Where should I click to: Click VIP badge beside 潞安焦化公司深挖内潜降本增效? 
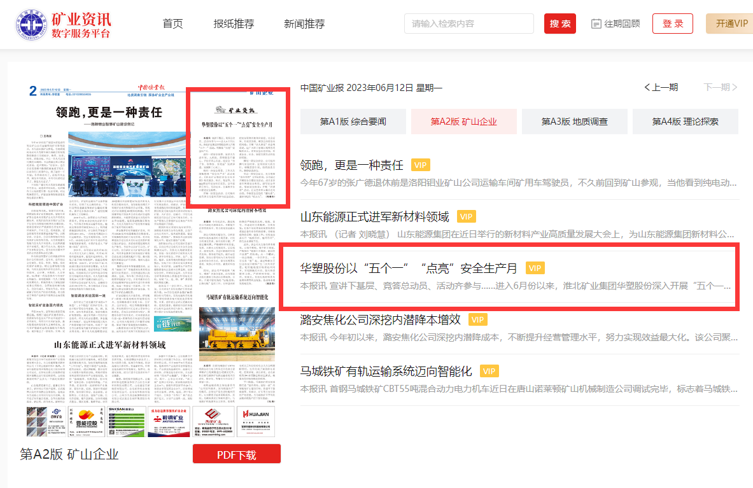click(477, 319)
